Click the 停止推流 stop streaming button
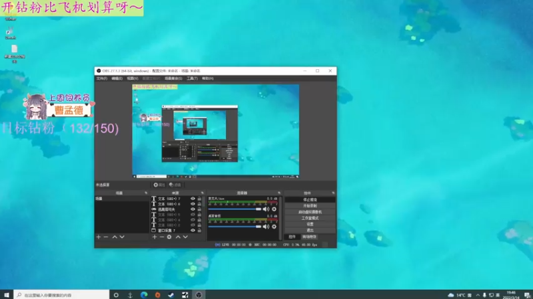 tap(310, 200)
